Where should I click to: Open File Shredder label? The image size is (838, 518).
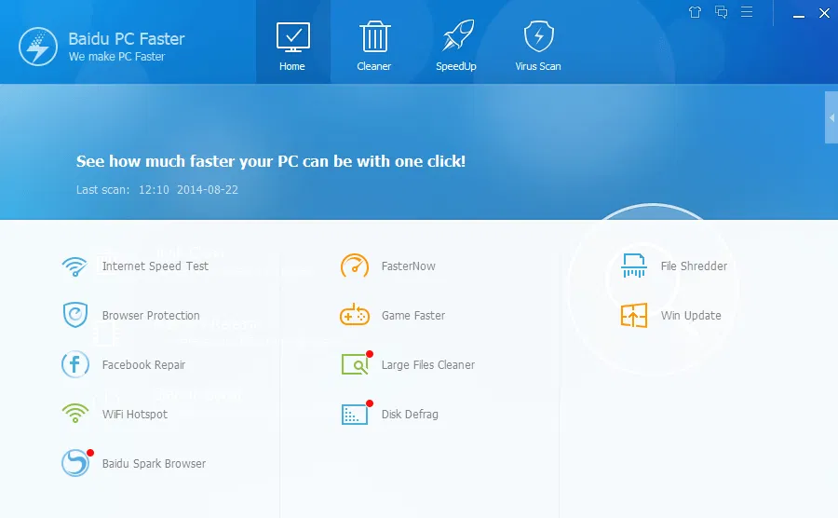pyautogui.click(x=694, y=266)
